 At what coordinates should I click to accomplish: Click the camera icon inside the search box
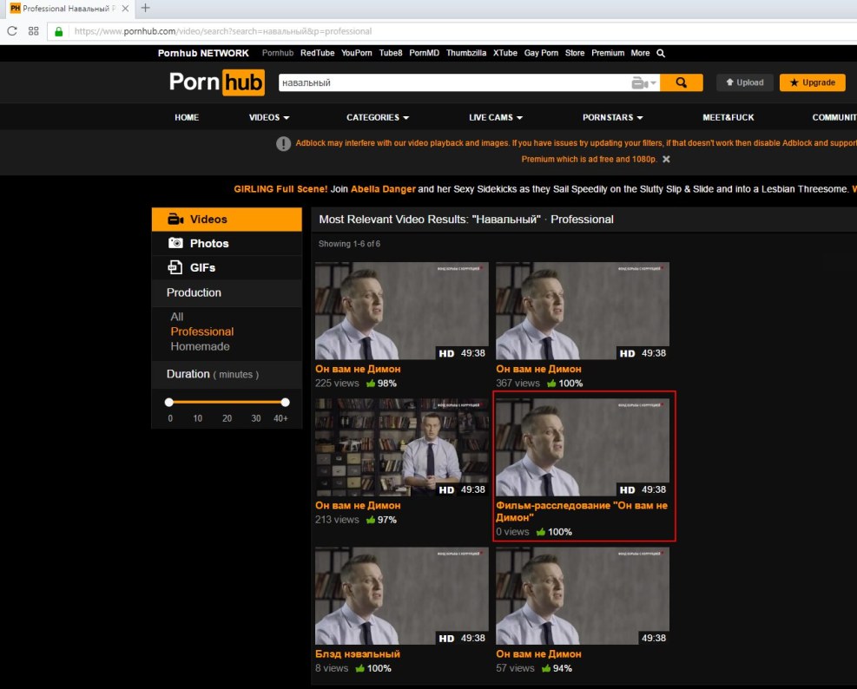coord(640,83)
